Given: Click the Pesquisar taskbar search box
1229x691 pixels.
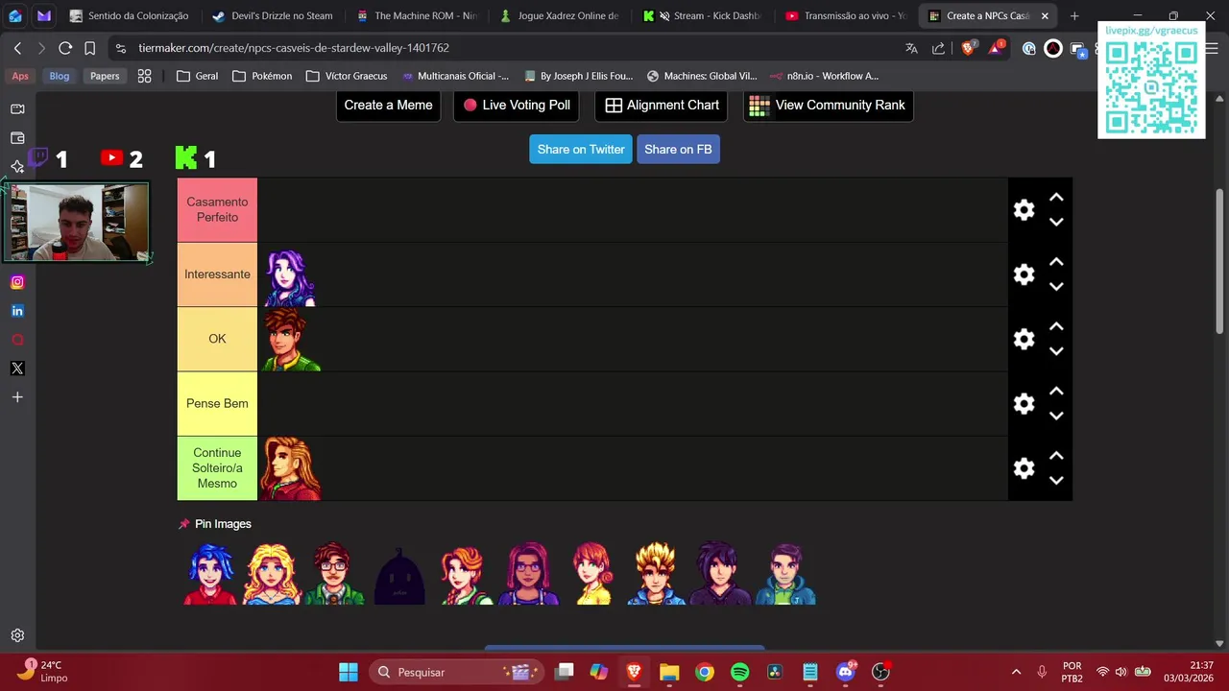Looking at the screenshot, I should tap(455, 672).
